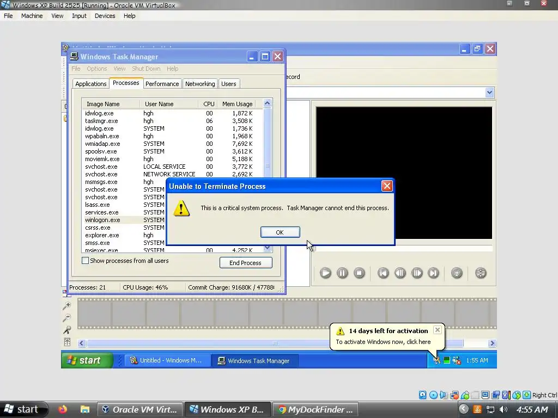Click the Forward (go to end) playback button
The width and height of the screenshot is (558, 418).
pos(433,273)
